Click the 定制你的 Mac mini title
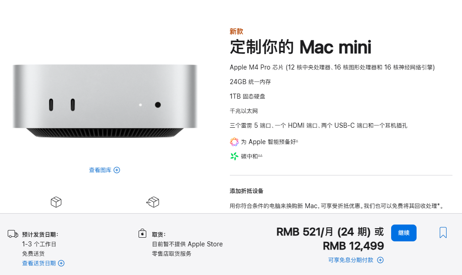The image size is (462, 275). pos(300,47)
